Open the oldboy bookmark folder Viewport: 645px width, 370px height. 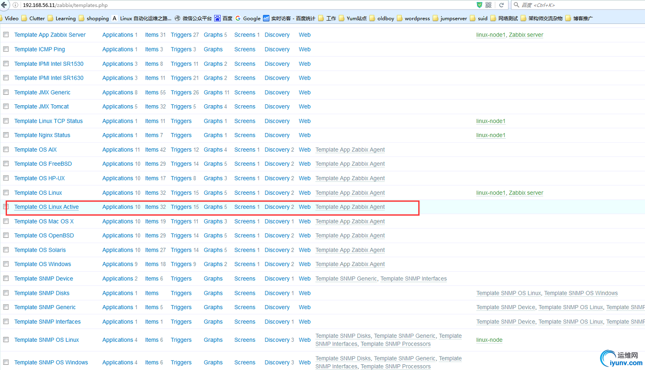(x=382, y=18)
